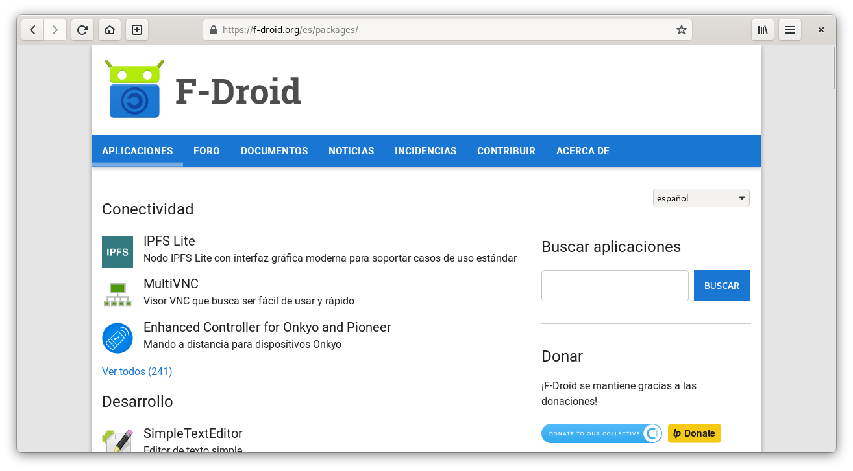Viewport: 853px width, 471px height.
Task: Focus the Buscar aplicaciones search field
Action: click(615, 286)
